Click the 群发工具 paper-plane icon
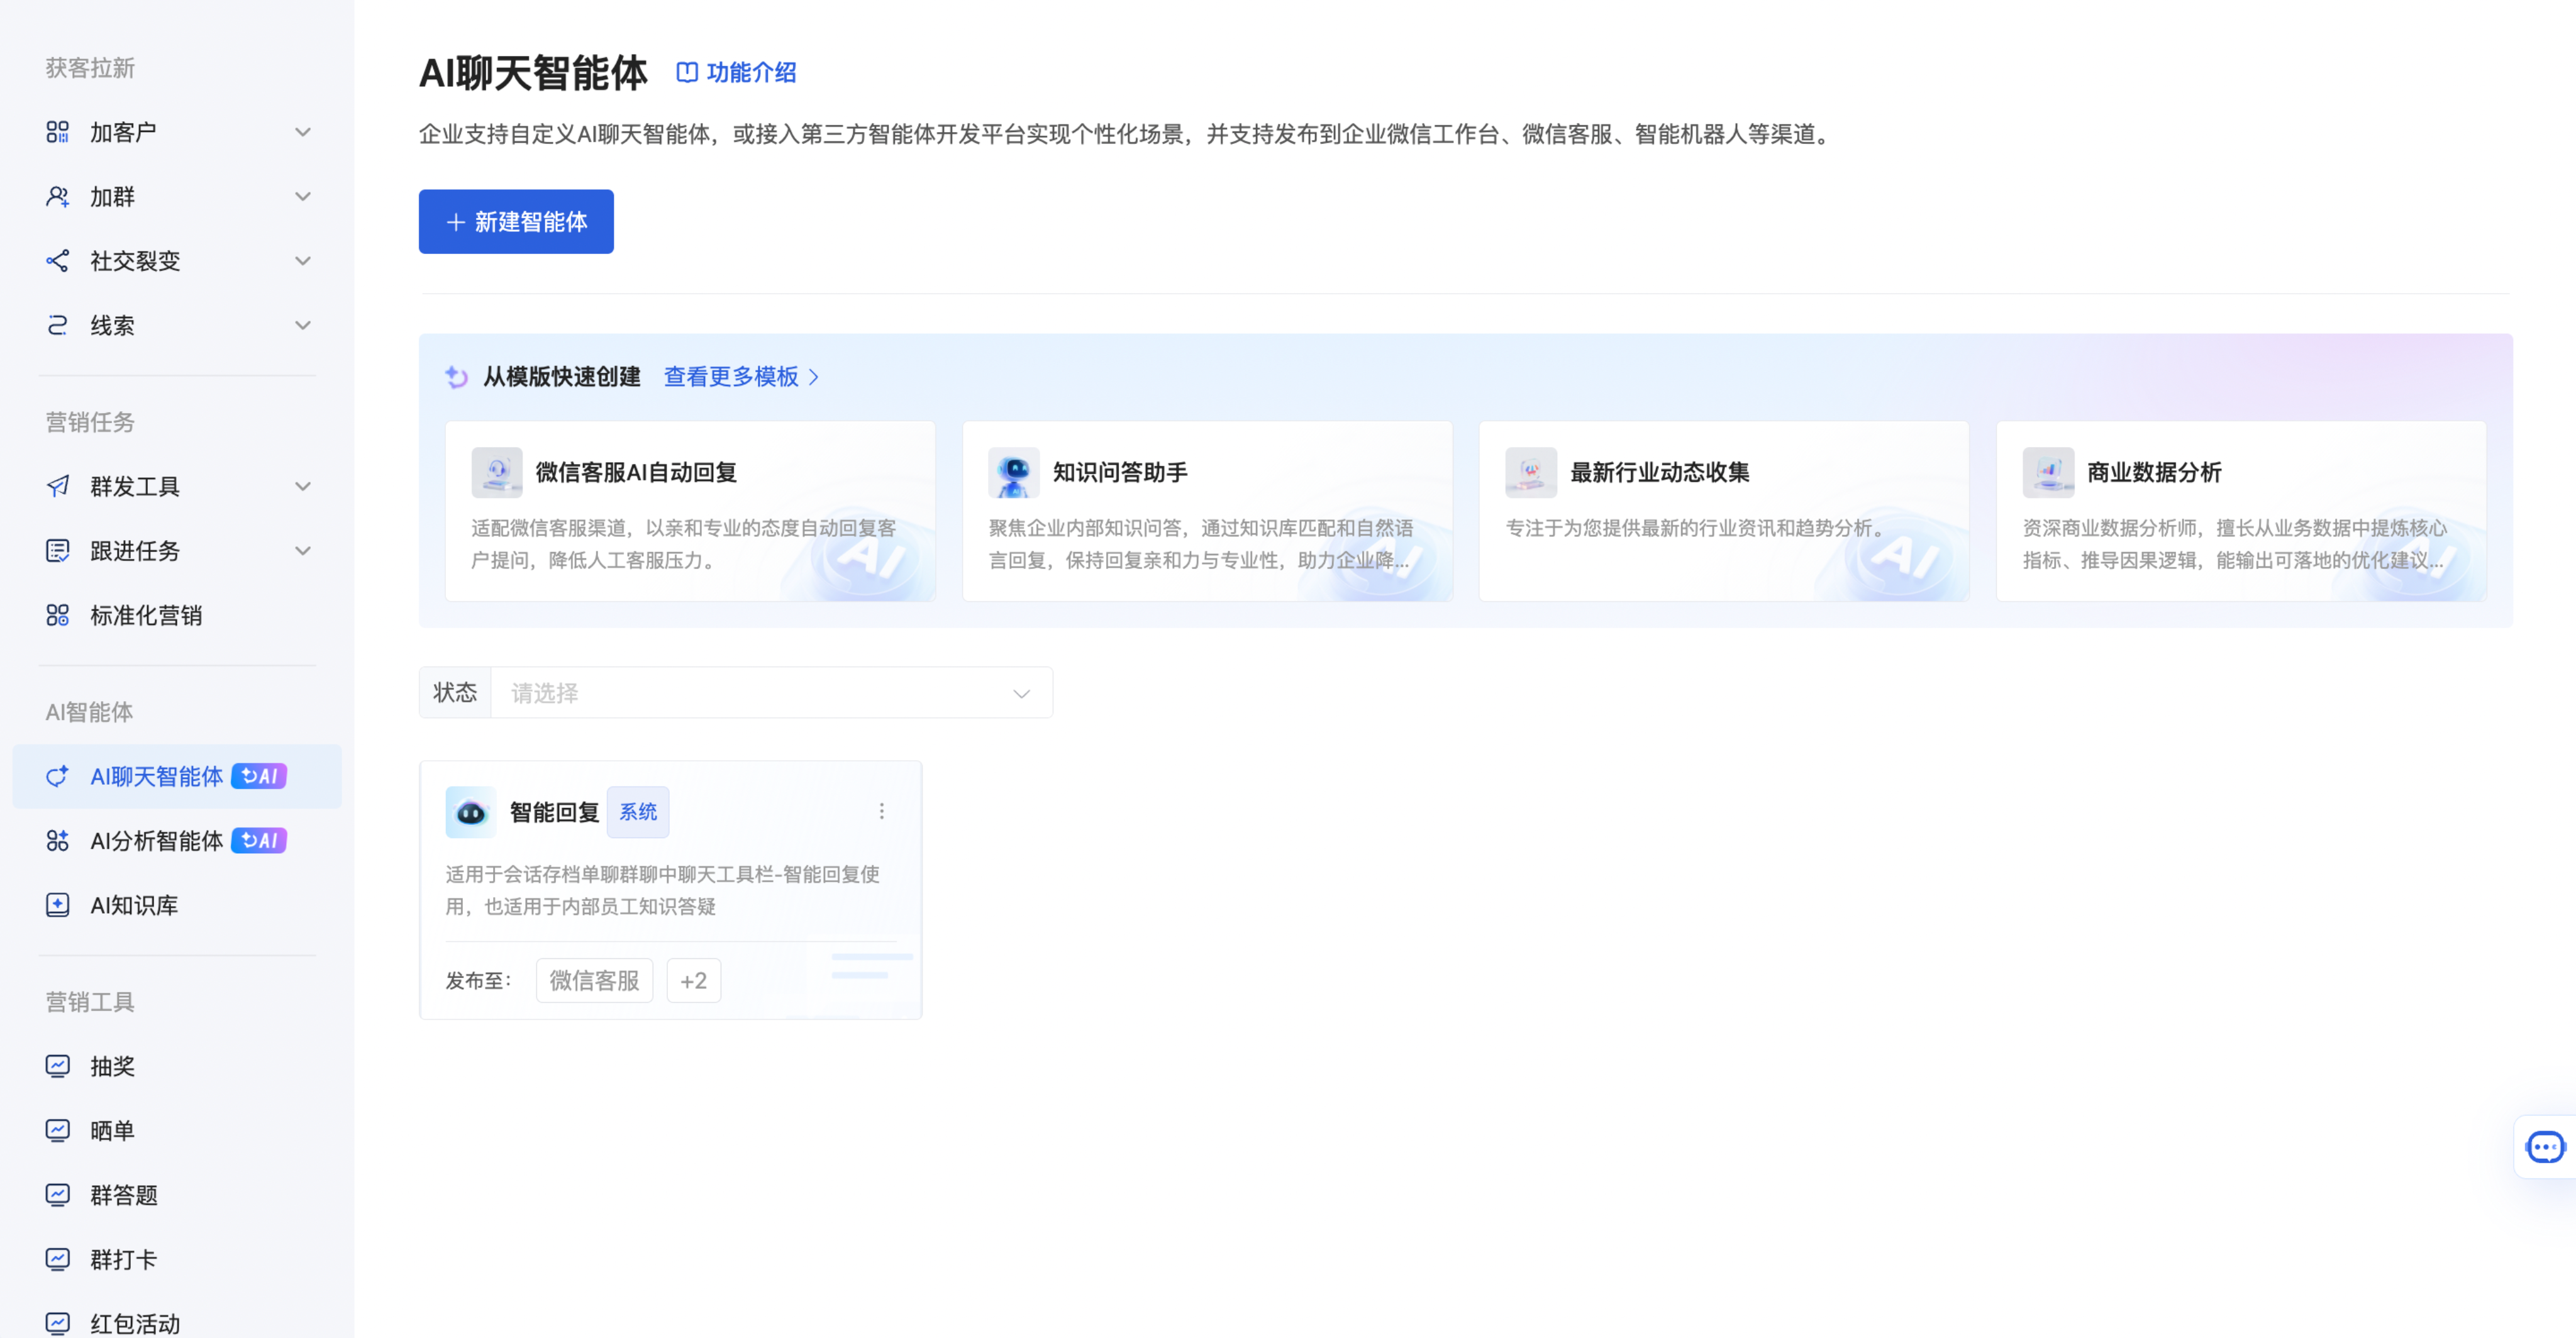2576x1338 pixels. [58, 487]
